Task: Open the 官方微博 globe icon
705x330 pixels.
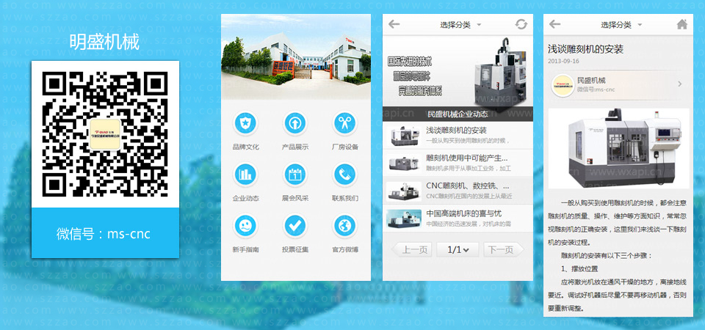Action: (345, 225)
